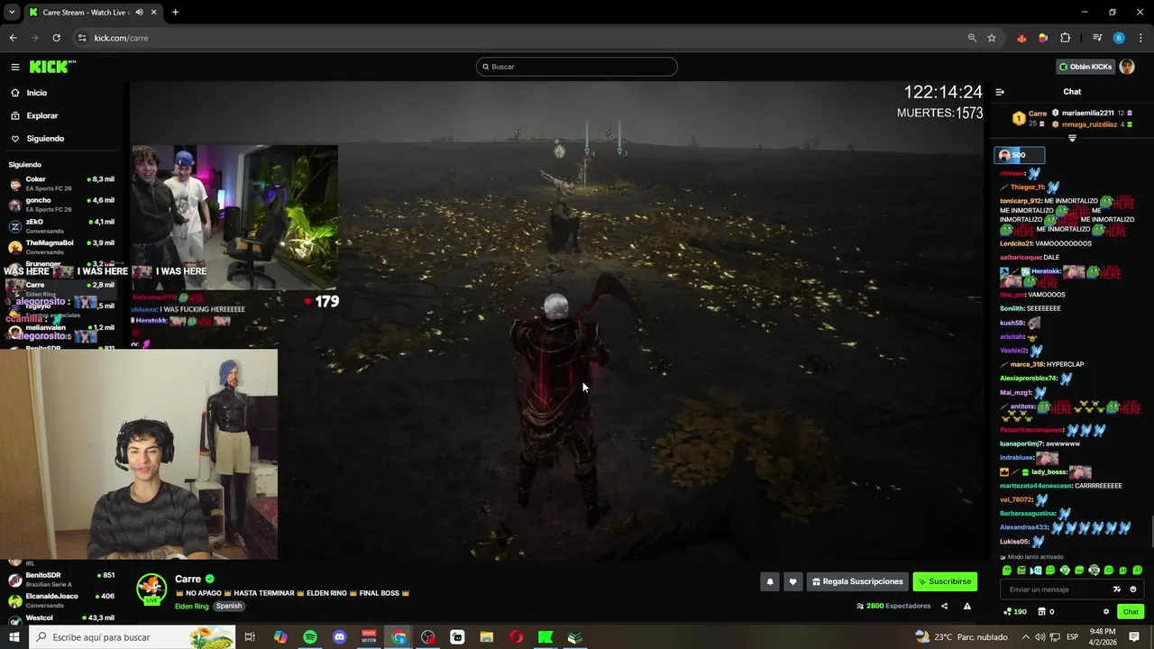Viewport: 1154px width, 649px height.
Task: Open goncho channel in sidebar
Action: pos(61,205)
